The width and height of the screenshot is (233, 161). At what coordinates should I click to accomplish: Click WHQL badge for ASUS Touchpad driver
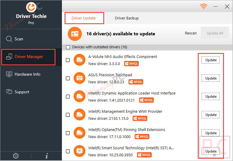tap(136, 82)
